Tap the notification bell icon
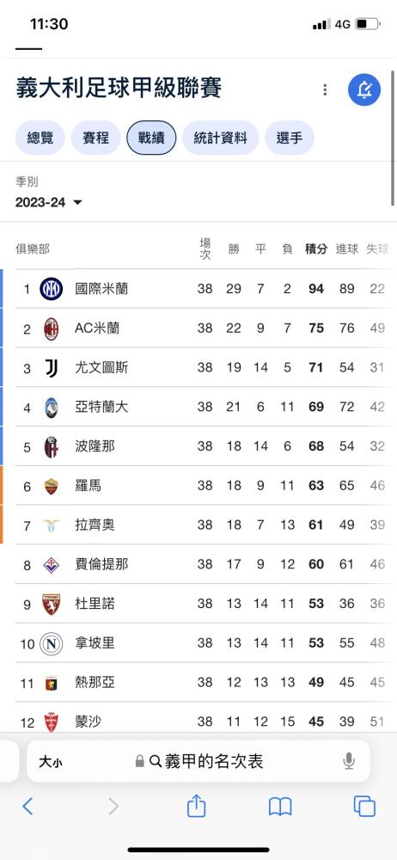Viewport: 397px width, 860px height. [x=364, y=89]
